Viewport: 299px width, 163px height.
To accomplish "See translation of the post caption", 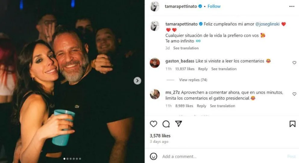I will click(x=186, y=48).
